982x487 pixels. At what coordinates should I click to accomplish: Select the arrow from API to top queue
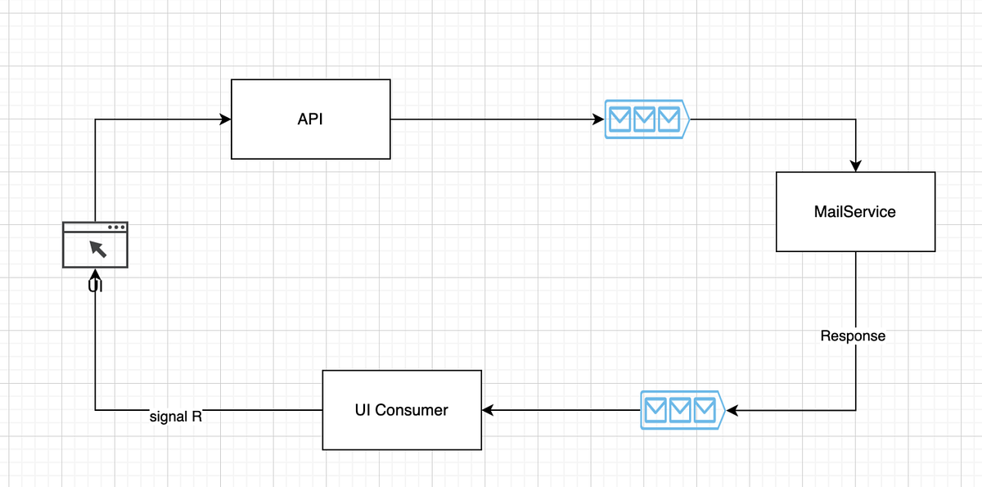(x=491, y=119)
